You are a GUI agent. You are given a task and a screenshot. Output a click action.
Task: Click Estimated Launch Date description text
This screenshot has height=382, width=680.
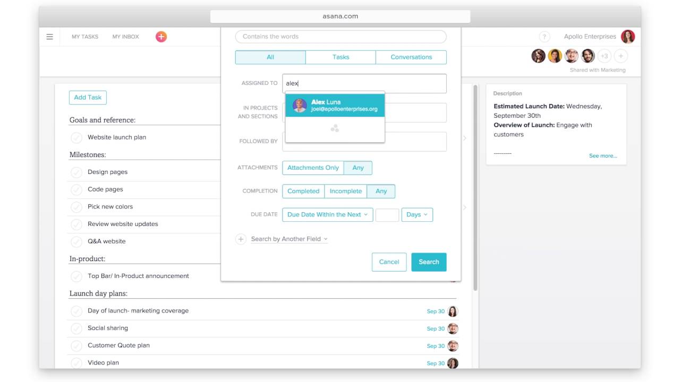tap(548, 111)
